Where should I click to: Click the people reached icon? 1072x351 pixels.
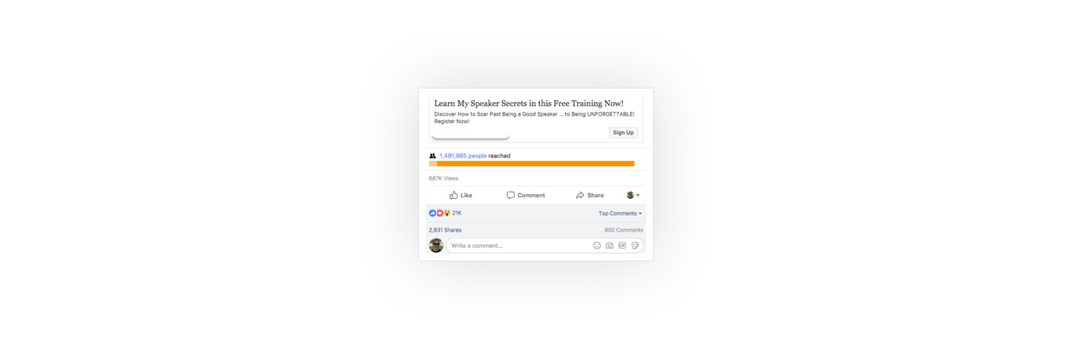[x=432, y=156]
